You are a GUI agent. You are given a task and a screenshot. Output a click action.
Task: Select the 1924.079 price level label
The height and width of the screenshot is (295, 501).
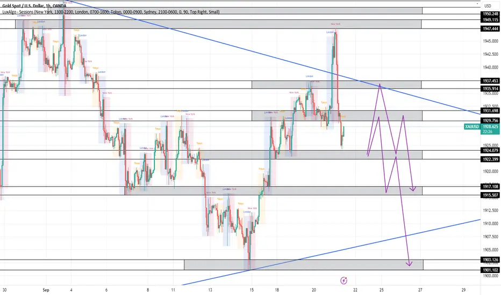tap(490, 150)
